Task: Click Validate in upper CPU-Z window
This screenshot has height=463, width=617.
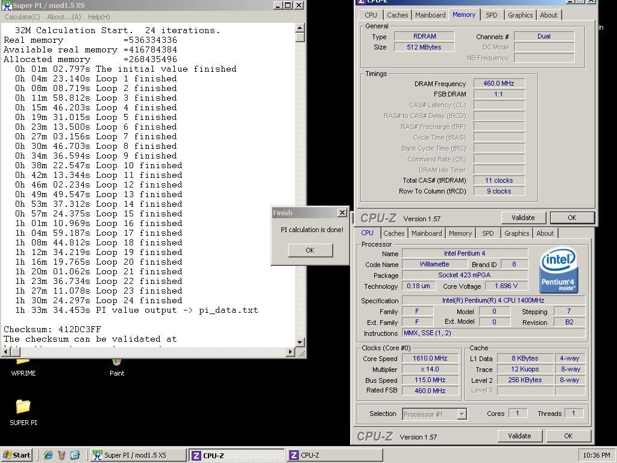Action: (x=523, y=218)
